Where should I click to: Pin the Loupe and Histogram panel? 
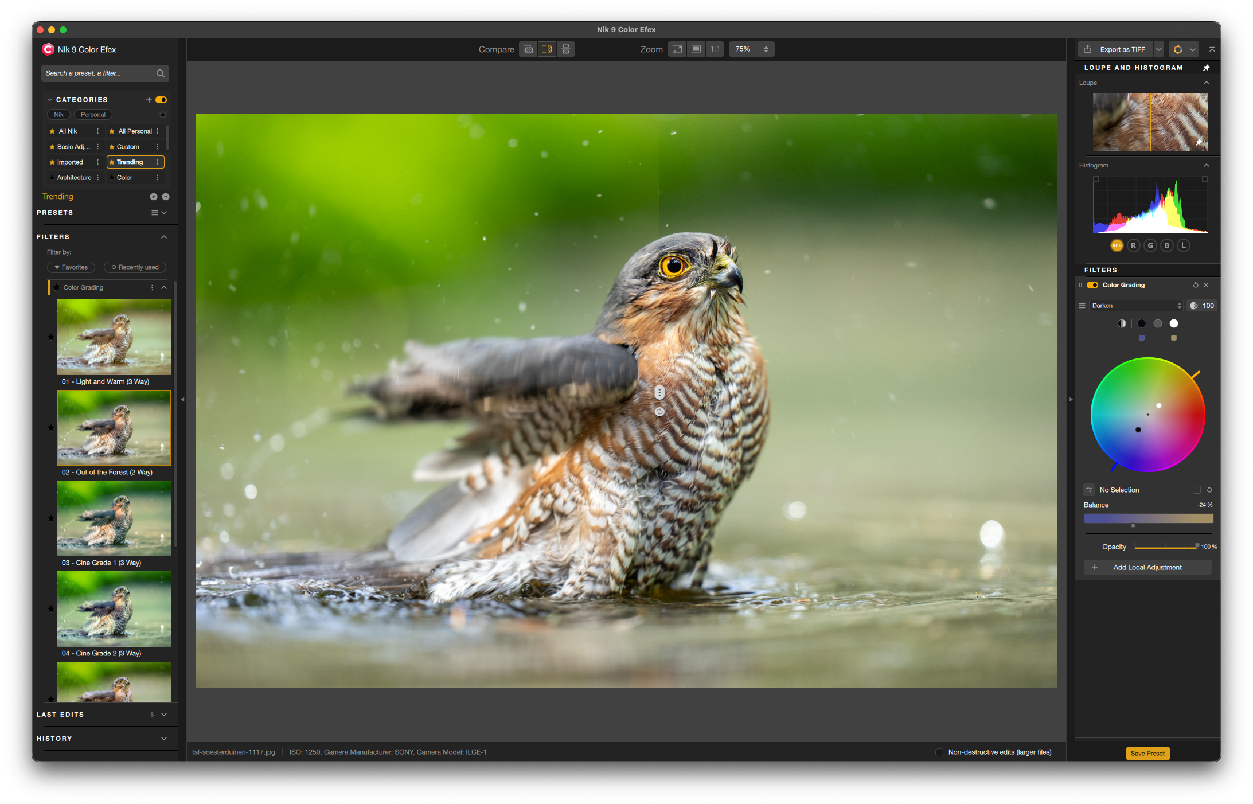coord(1207,68)
